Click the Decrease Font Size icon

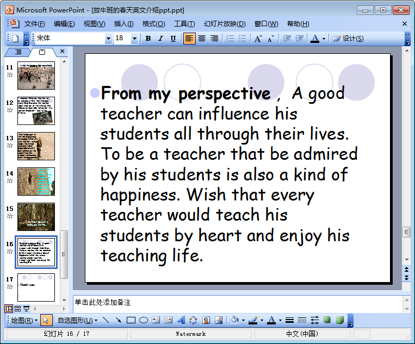pos(270,39)
